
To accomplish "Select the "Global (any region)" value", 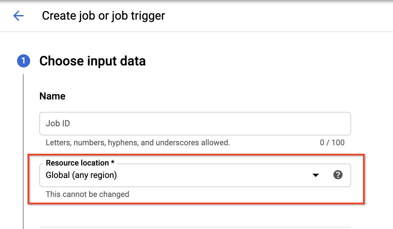I will tap(81, 175).
